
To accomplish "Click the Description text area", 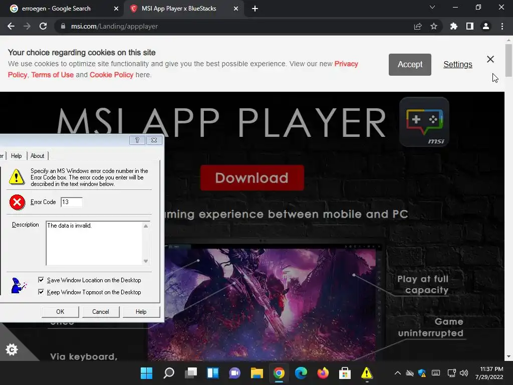I will (94, 243).
